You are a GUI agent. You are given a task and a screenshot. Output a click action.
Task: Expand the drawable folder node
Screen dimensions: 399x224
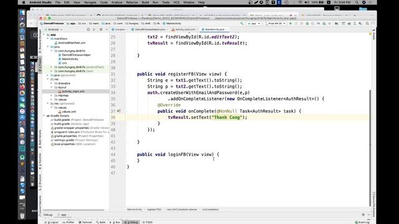(52, 83)
